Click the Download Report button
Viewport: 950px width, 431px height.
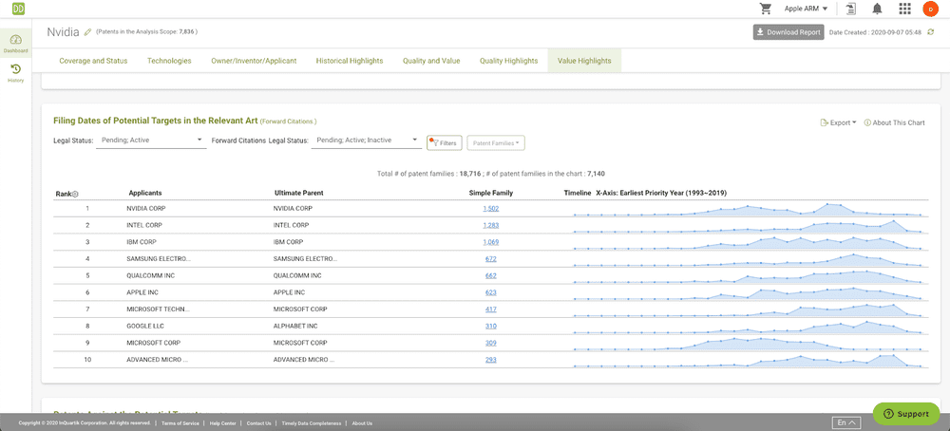point(788,32)
